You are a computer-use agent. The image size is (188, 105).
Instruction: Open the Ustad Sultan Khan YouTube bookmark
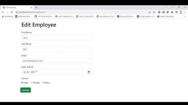(x=166, y=16)
